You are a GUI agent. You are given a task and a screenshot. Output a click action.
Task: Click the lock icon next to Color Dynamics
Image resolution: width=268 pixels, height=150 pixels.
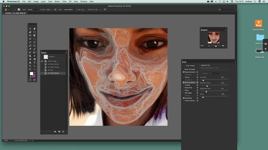tap(197, 82)
